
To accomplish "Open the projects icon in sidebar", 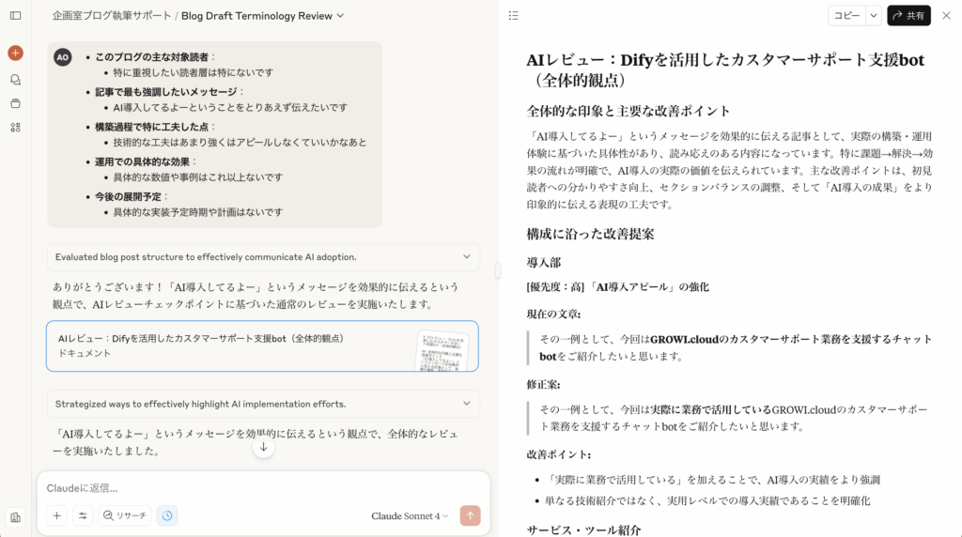I will pos(15,103).
